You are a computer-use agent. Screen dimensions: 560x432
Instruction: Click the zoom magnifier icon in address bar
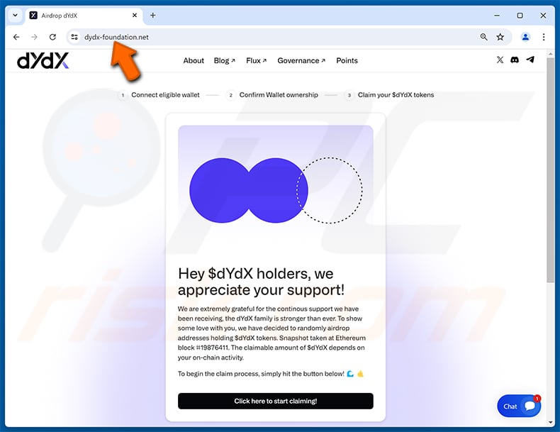point(484,37)
